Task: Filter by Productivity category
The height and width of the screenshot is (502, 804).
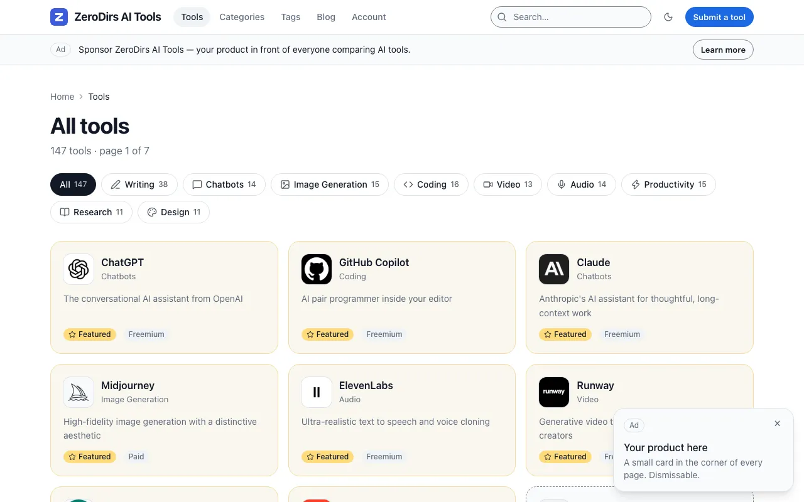Action: tap(668, 184)
